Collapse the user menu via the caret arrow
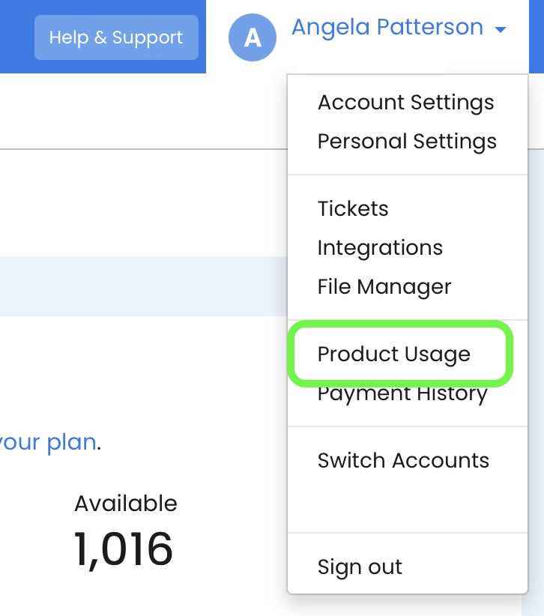544x616 pixels. point(501,29)
